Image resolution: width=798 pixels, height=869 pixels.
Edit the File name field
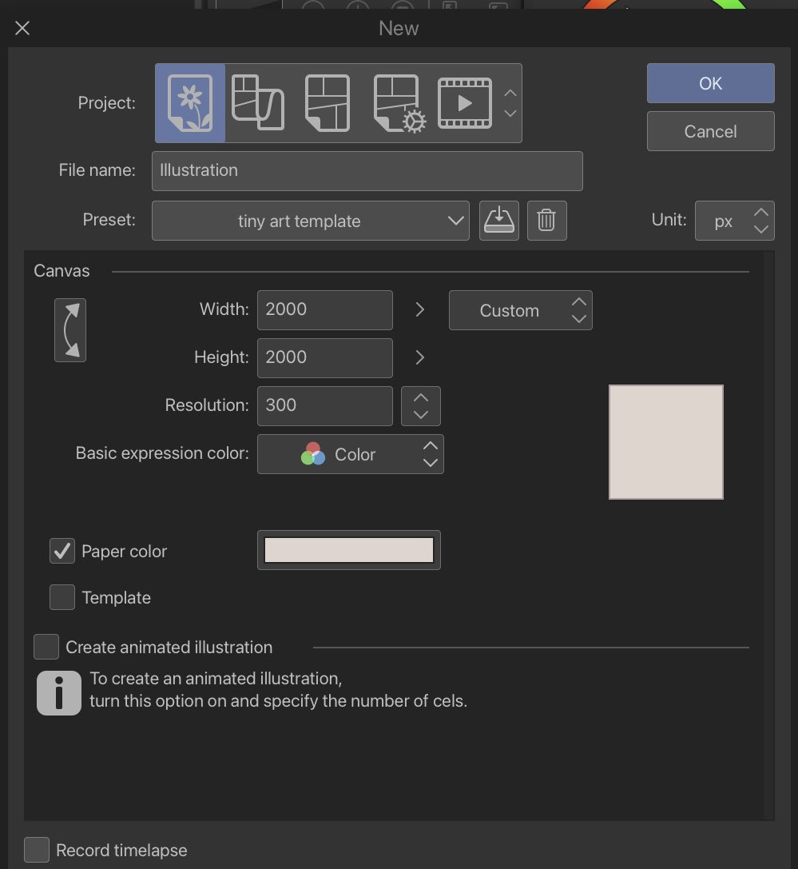pos(367,171)
